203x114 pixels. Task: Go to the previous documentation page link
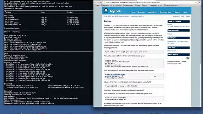click(x=176, y=16)
